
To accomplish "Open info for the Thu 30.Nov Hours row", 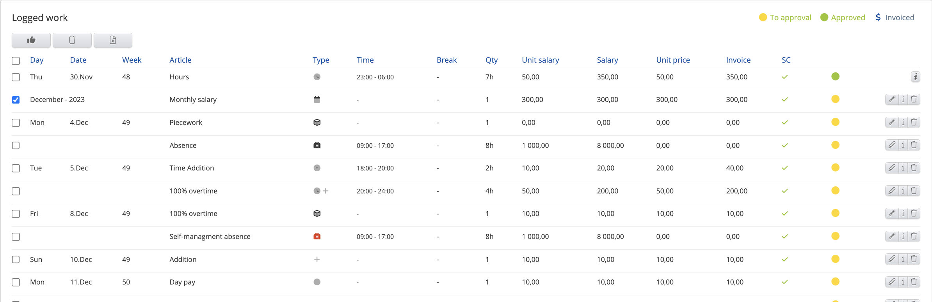I will point(915,77).
